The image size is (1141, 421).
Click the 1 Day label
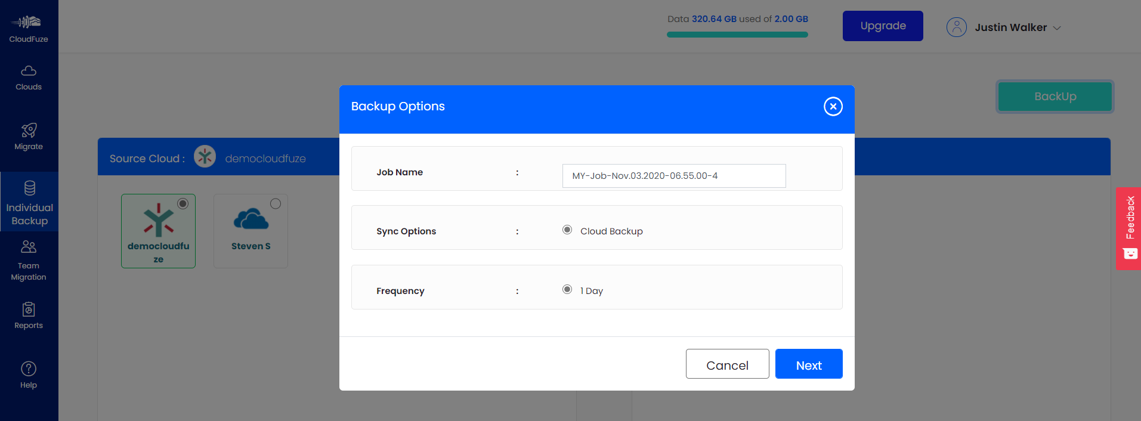592,291
